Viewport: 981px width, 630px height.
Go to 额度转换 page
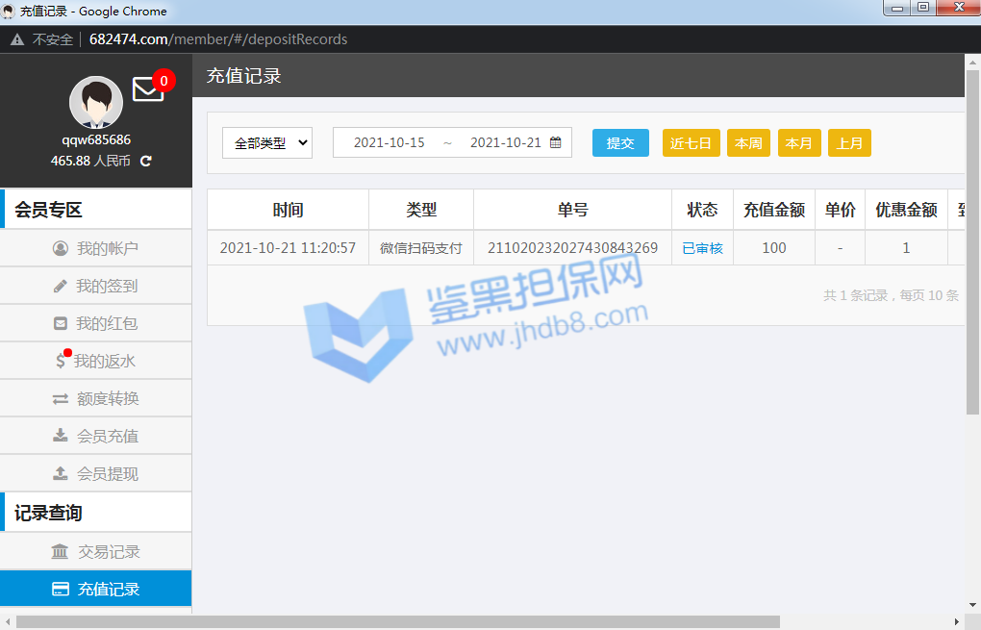pos(96,398)
